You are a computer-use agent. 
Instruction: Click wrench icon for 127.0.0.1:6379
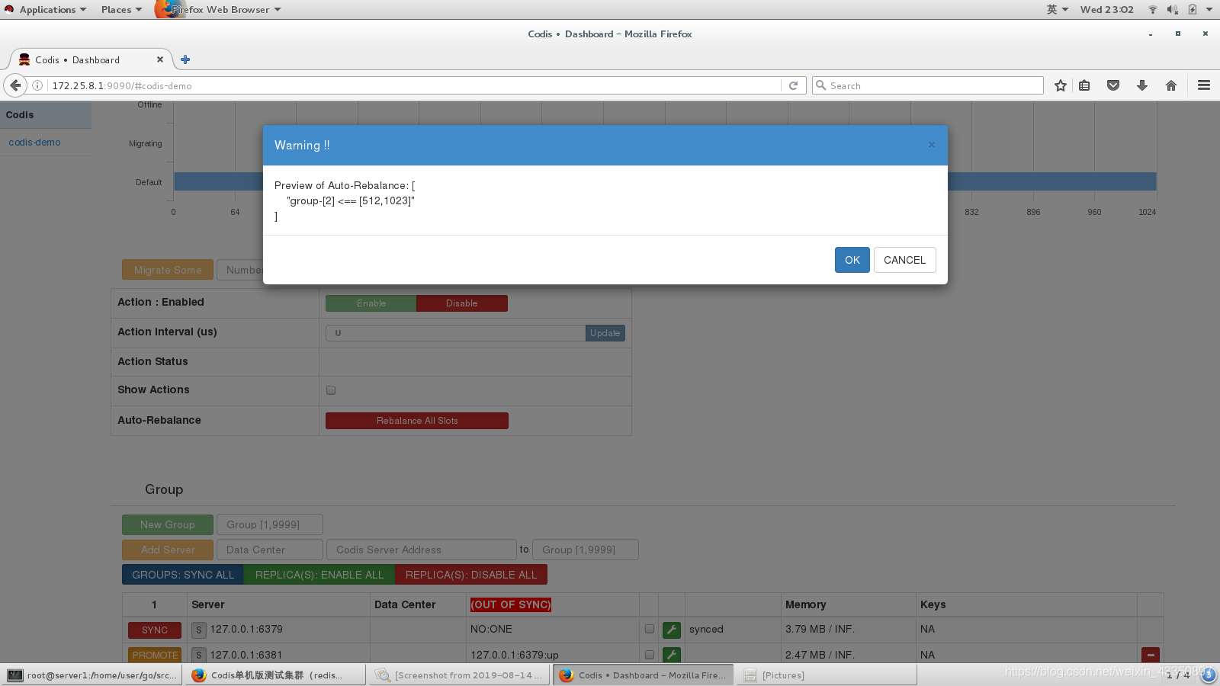[x=672, y=630]
